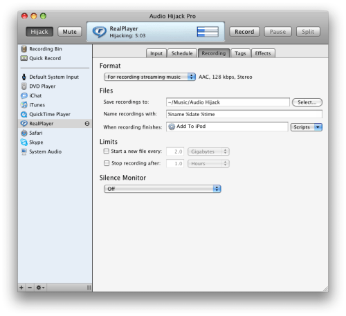Click the AAC, 128 kbps, Stereo text
Viewport: 346px width, 316px height.
226,77
